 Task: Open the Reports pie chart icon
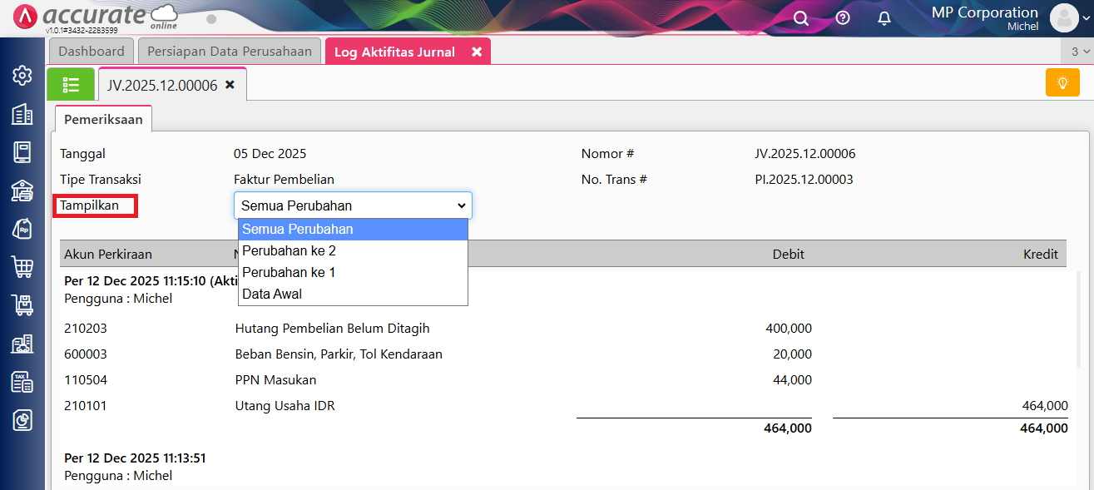click(x=22, y=420)
